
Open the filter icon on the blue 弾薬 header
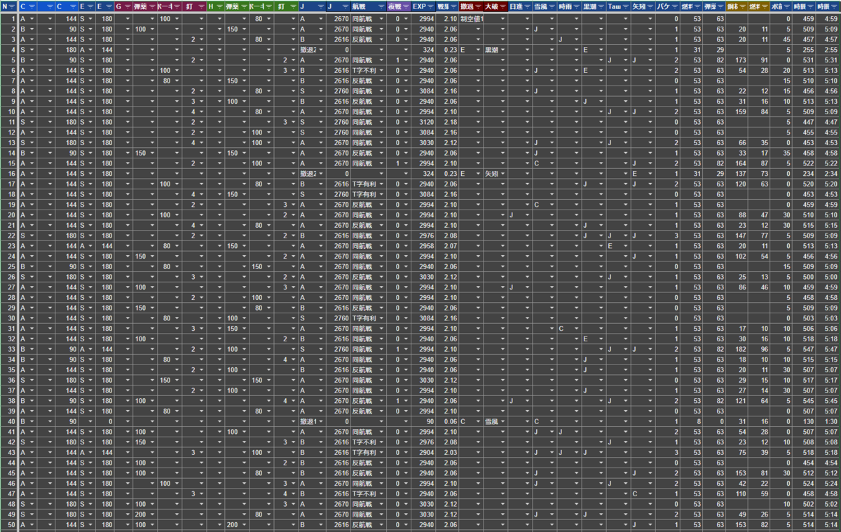tap(719, 6)
